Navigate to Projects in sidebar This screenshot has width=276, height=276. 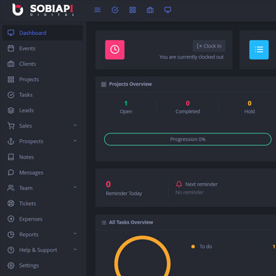43,80
